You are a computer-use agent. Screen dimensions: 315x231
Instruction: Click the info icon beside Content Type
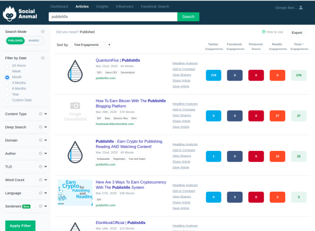[x=41, y=114]
